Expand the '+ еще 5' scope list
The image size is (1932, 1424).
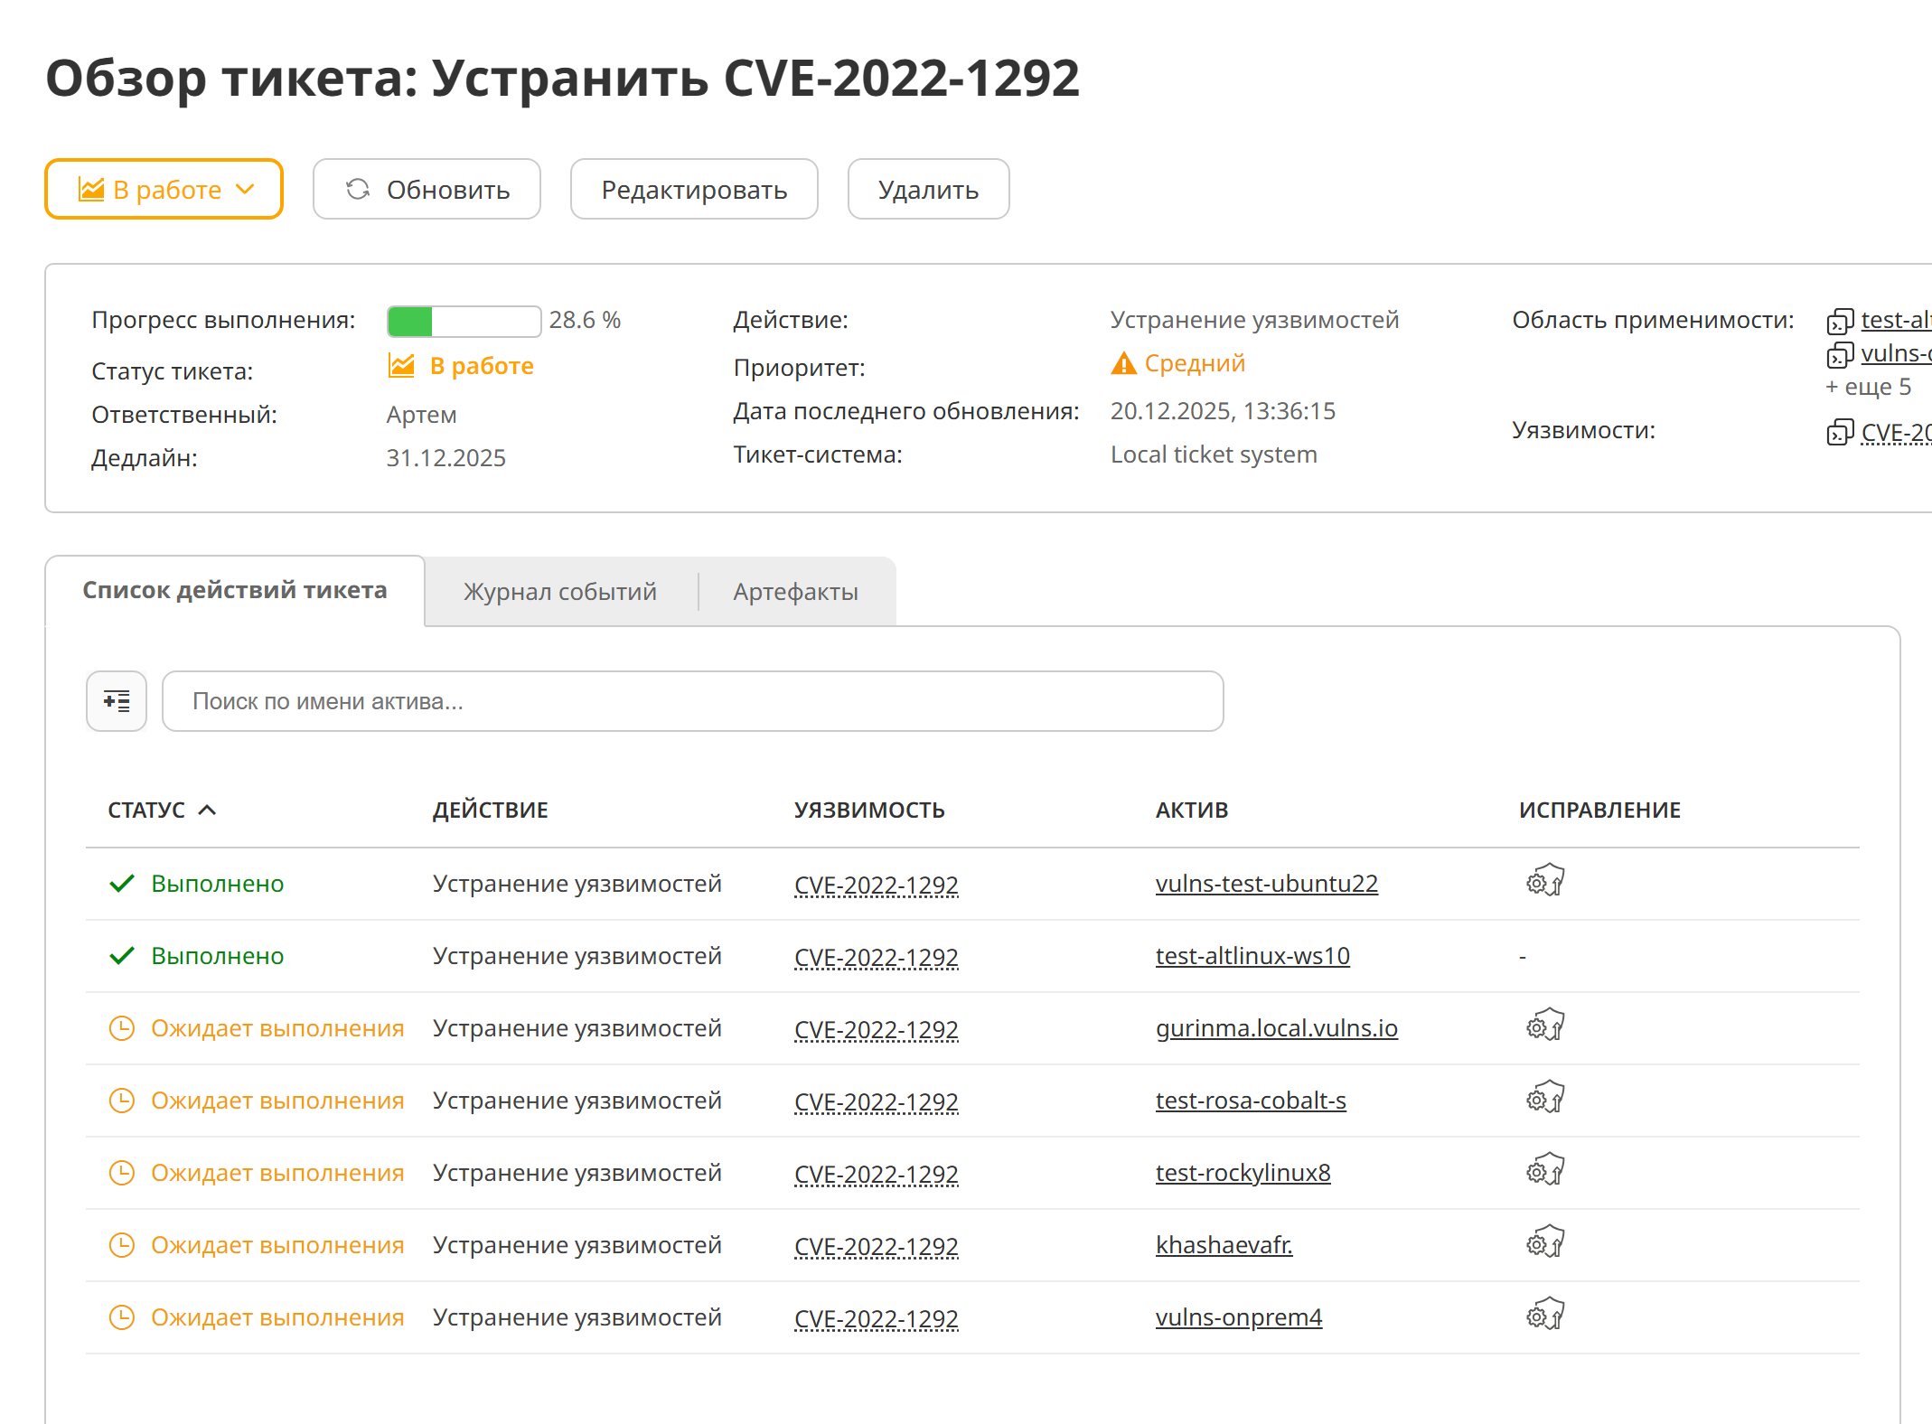(1868, 387)
